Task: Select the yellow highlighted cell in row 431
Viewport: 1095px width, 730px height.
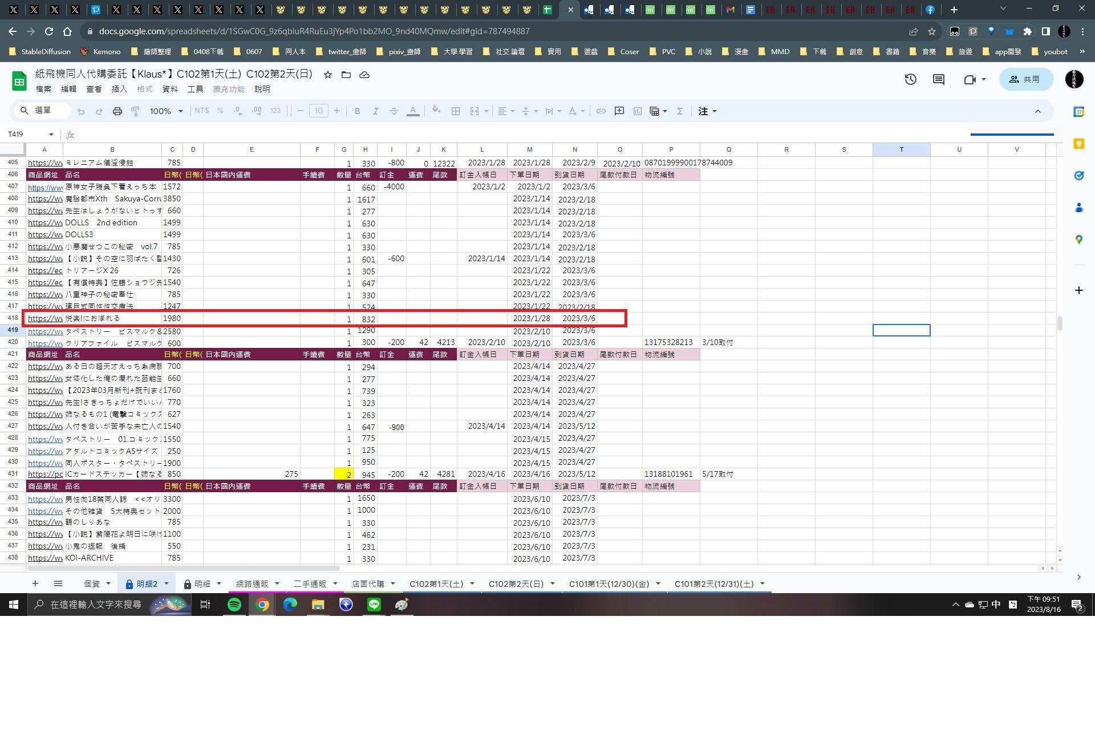Action: click(343, 474)
